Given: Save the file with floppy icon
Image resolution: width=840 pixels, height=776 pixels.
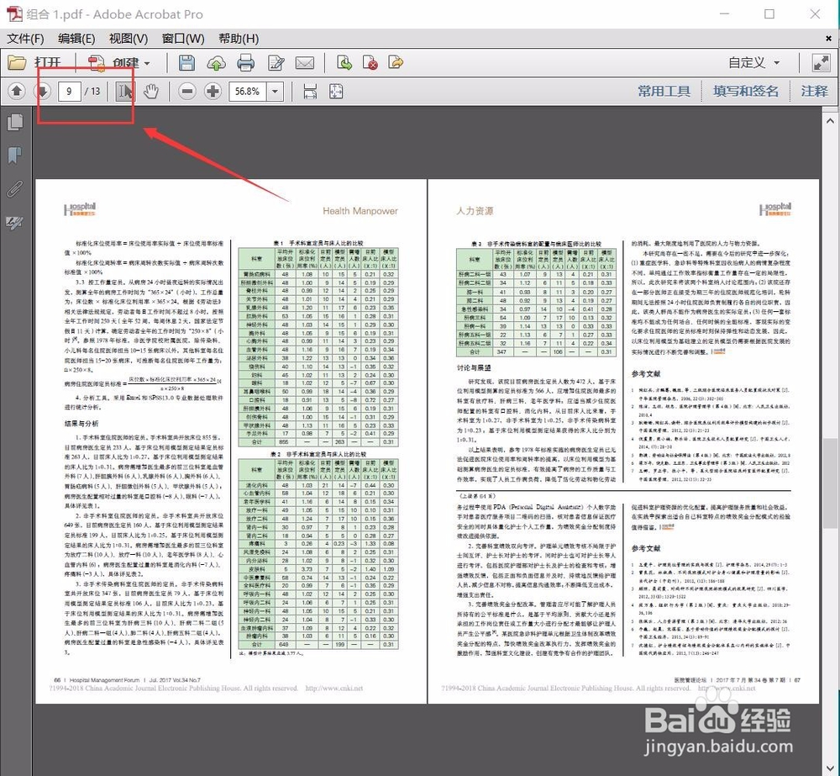Looking at the screenshot, I should [186, 63].
